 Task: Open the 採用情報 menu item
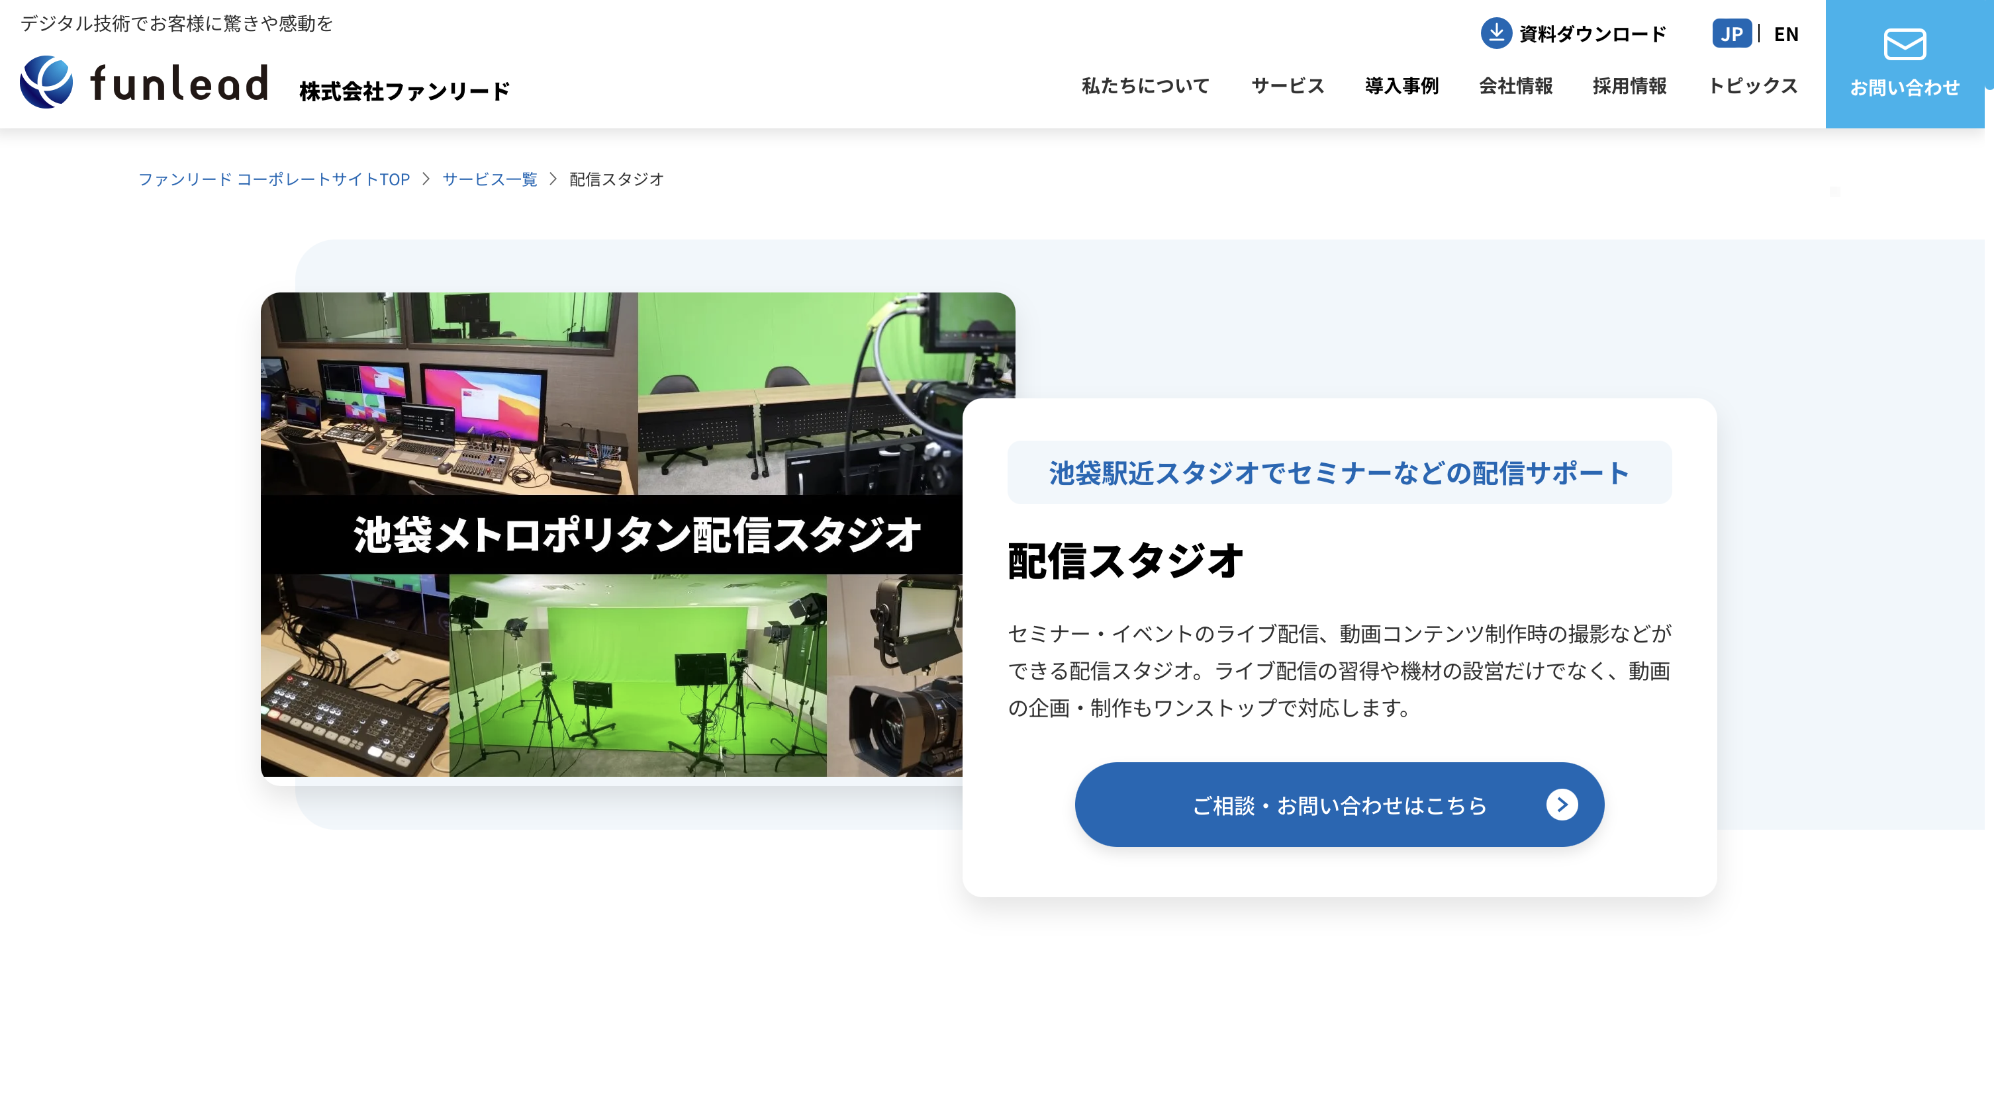pos(1629,86)
